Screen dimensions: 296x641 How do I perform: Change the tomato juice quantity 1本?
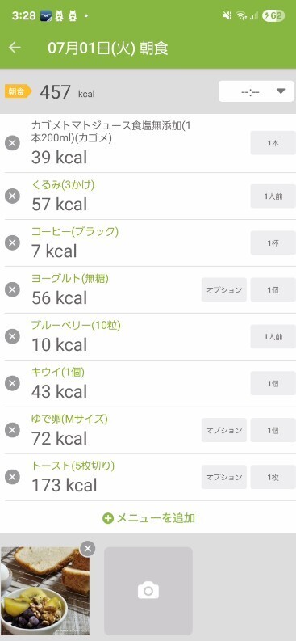[x=273, y=143]
